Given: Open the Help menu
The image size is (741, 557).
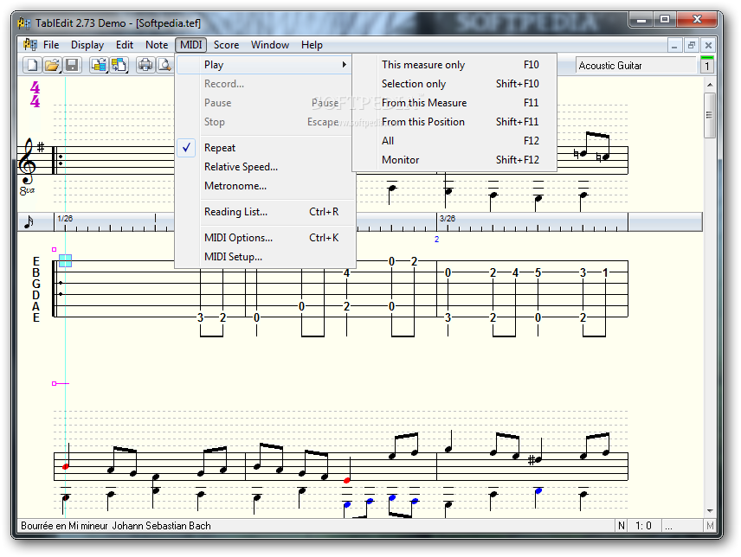Looking at the screenshot, I should click(x=312, y=45).
